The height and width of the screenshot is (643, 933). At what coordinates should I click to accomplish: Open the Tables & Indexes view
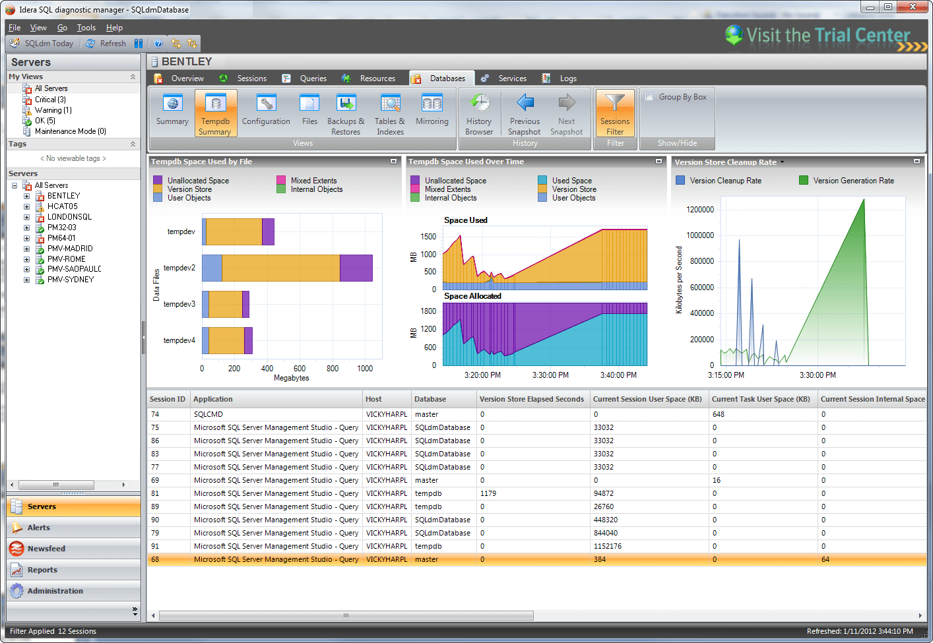389,112
